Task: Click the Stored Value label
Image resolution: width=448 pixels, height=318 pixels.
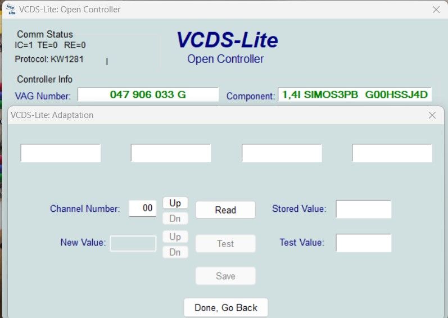Action: [x=299, y=208]
